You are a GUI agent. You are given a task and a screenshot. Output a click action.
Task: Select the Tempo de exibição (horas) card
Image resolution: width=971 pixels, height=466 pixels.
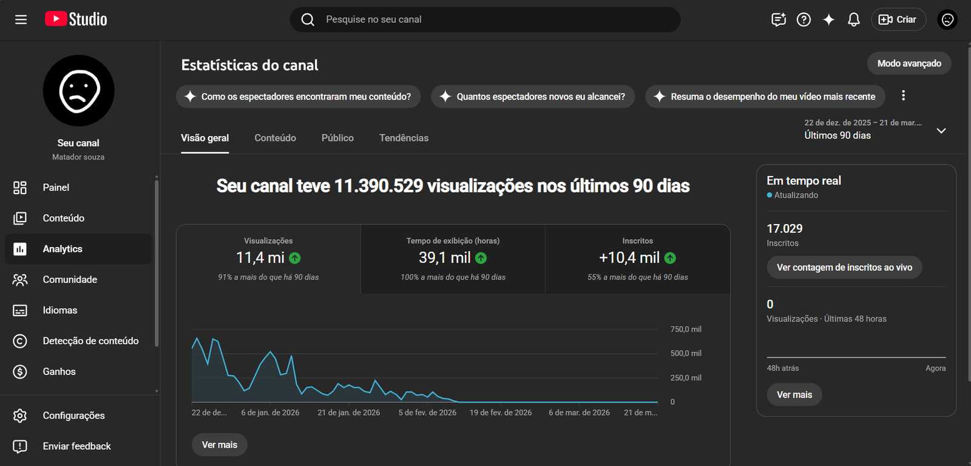point(453,259)
